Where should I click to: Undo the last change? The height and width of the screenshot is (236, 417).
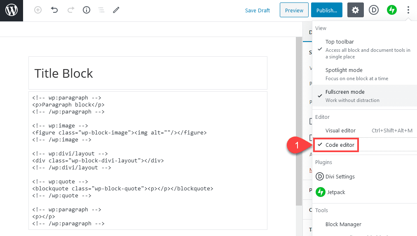[54, 10]
